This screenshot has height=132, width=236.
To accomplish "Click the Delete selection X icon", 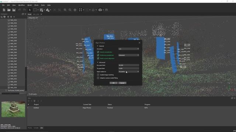I will tap(55, 10).
